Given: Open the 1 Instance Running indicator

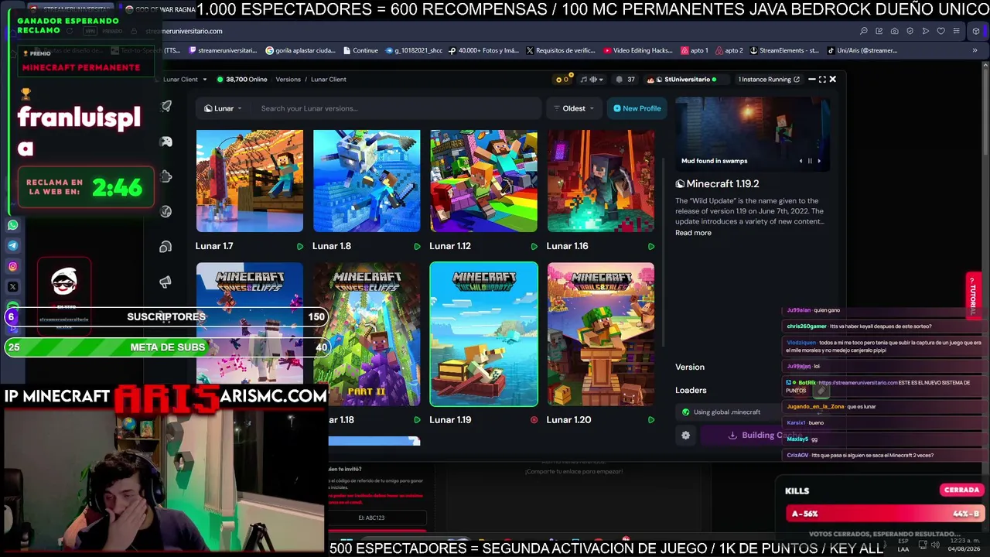Looking at the screenshot, I should [769, 79].
